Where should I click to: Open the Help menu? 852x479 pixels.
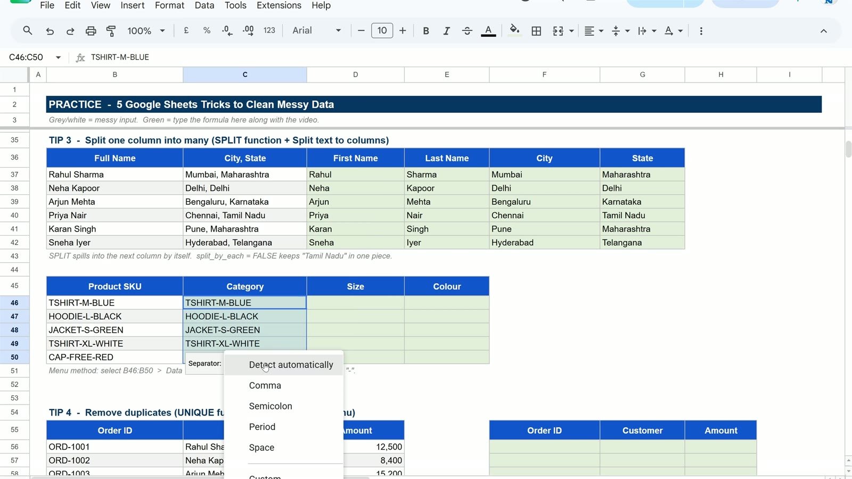(321, 5)
